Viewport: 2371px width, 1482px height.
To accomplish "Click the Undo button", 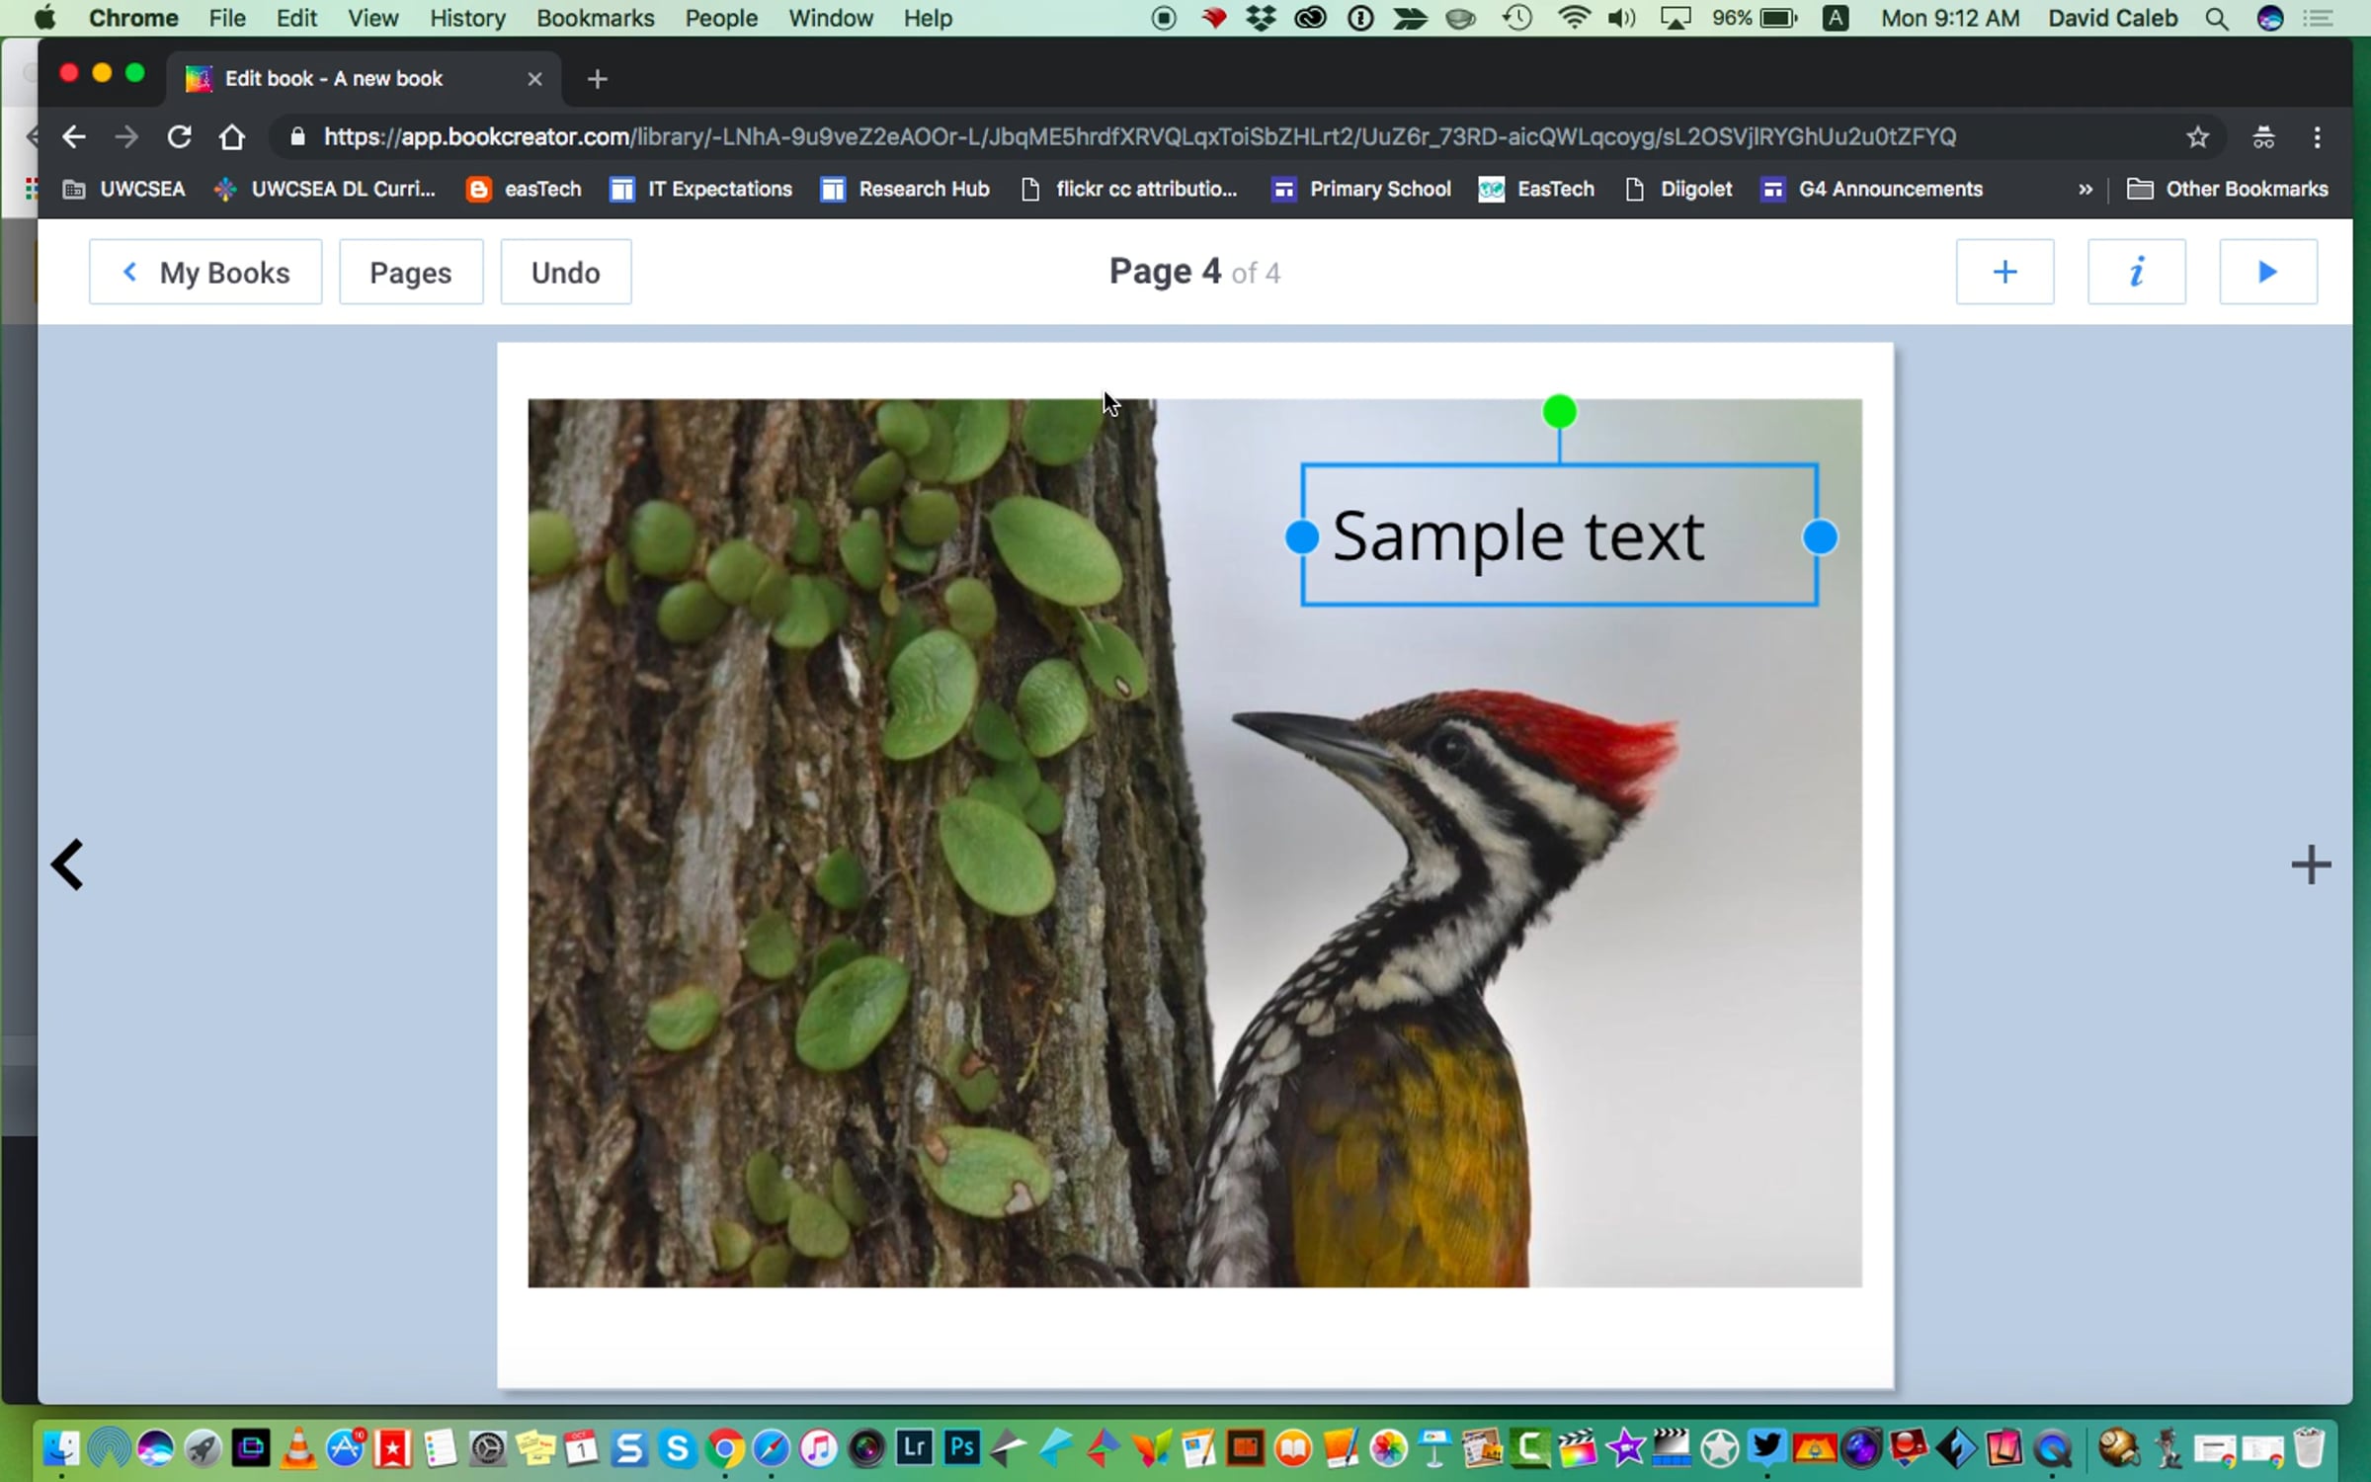I will 565,272.
